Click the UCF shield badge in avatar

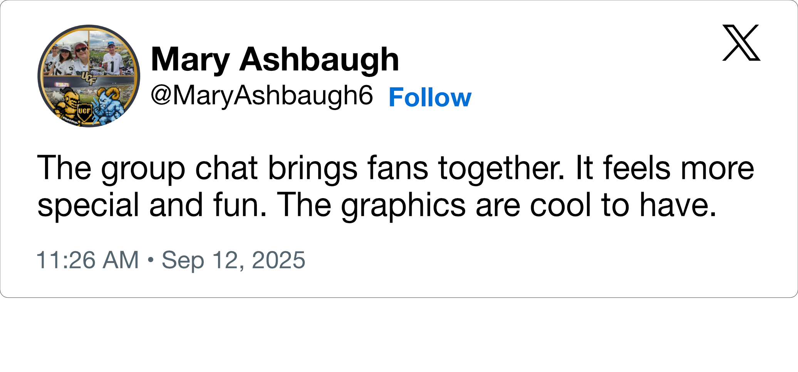85,112
